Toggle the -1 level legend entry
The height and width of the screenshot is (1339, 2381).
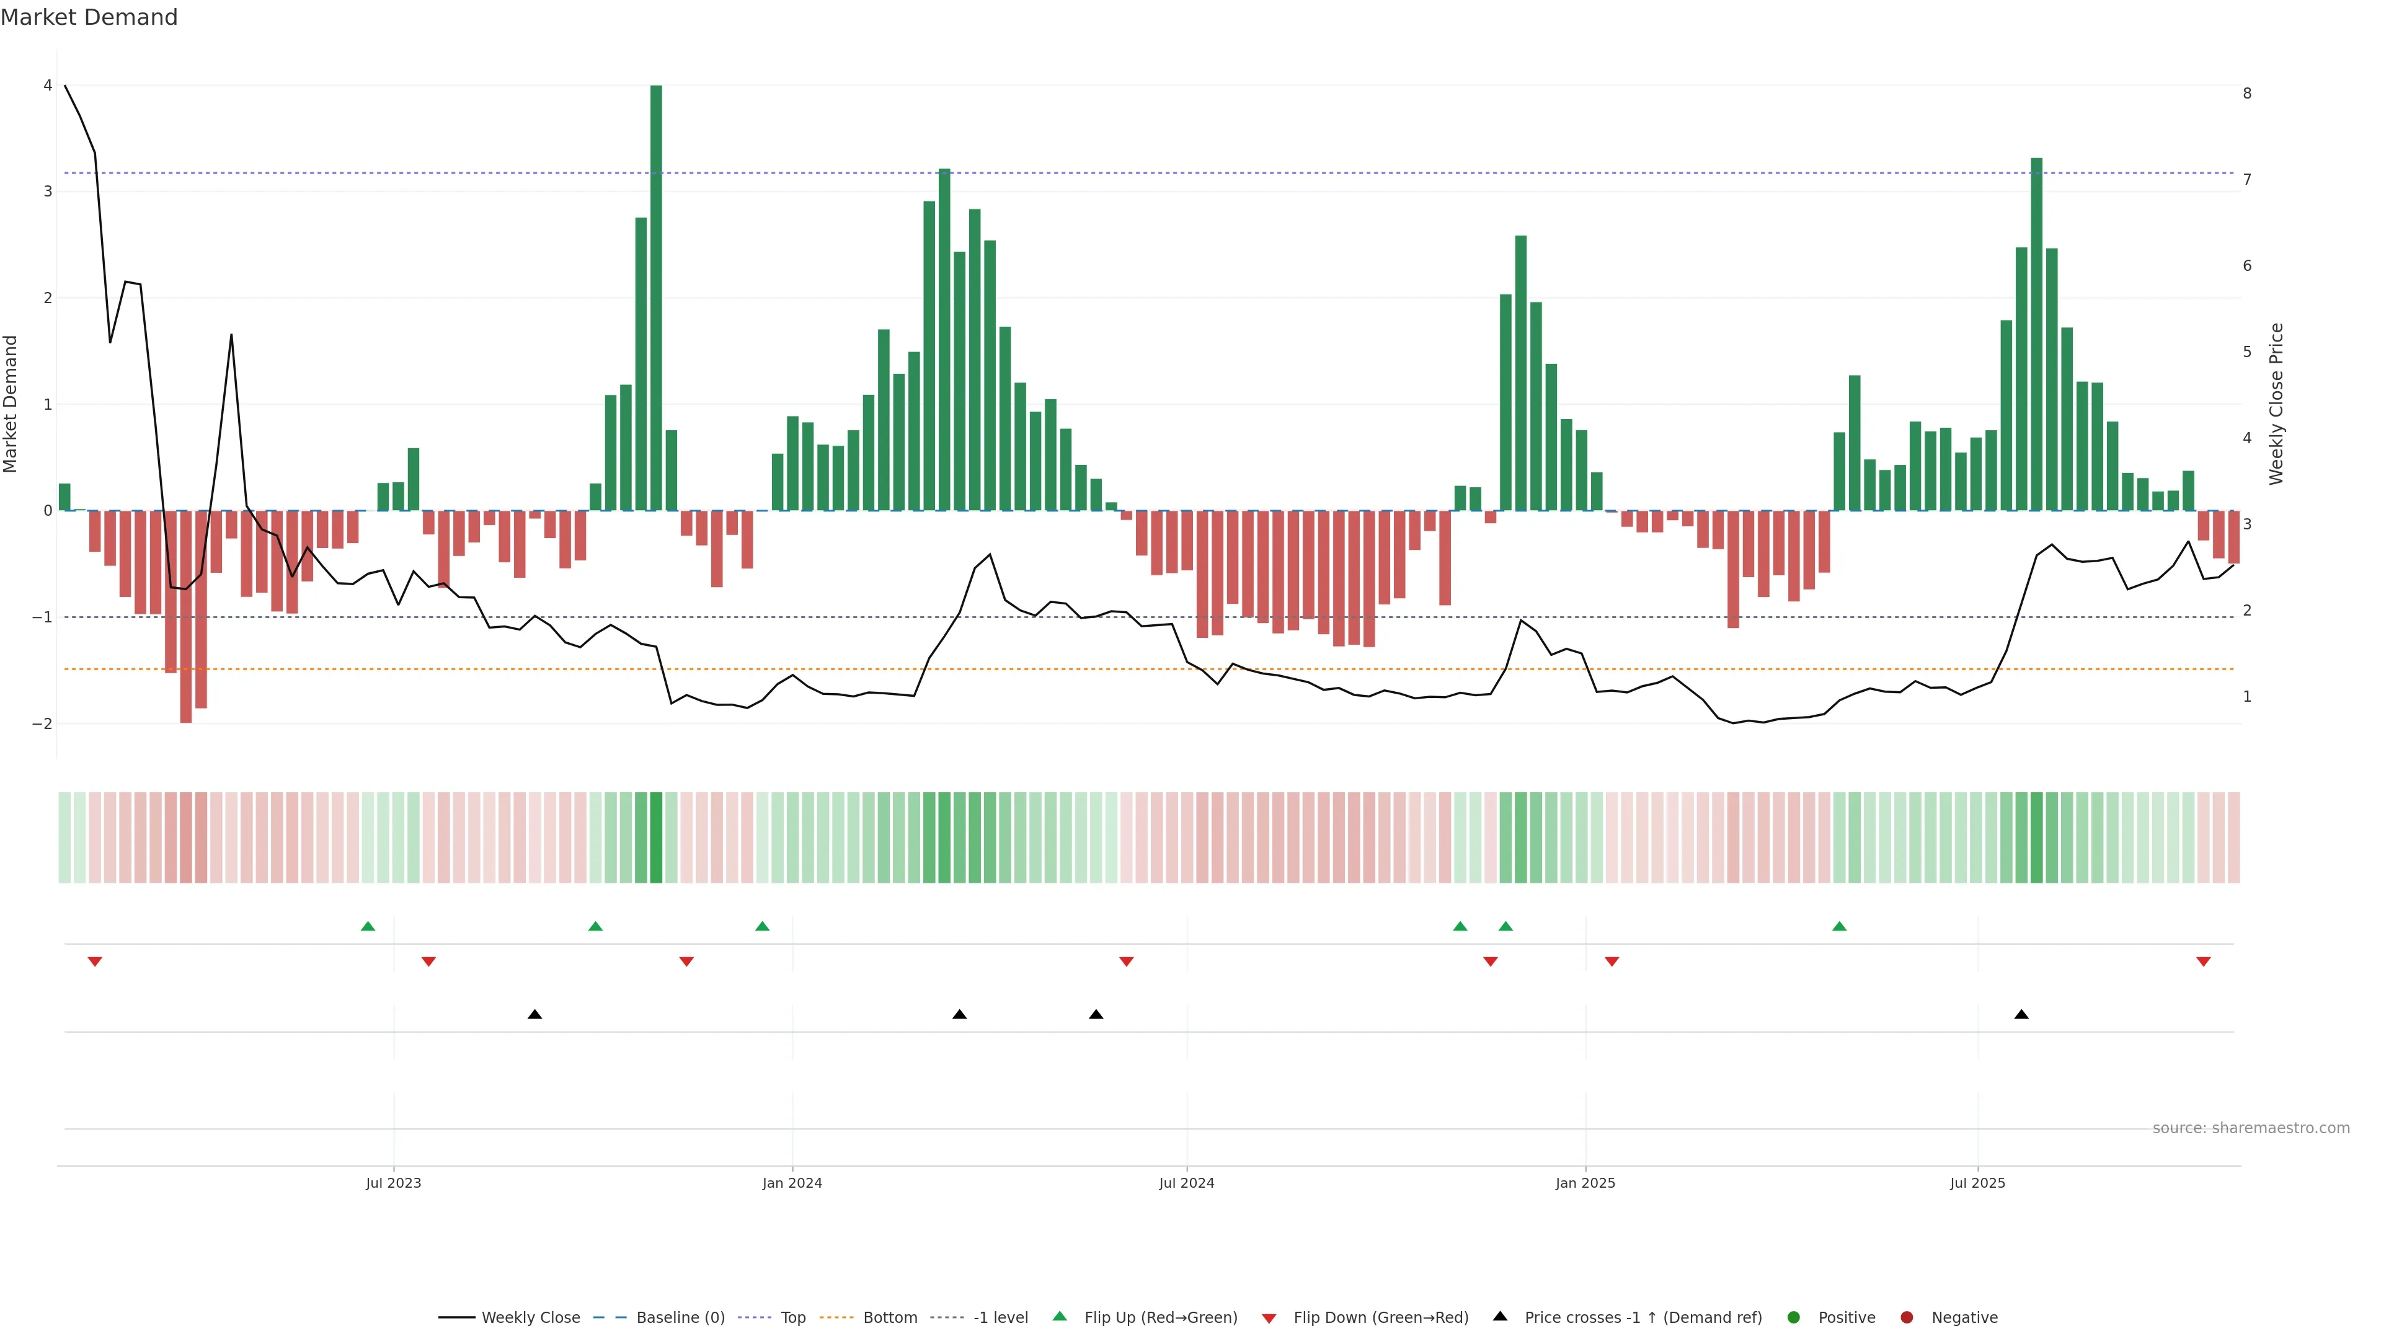click(x=1000, y=1317)
